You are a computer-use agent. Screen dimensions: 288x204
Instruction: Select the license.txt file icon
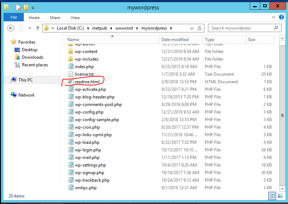coord(71,74)
